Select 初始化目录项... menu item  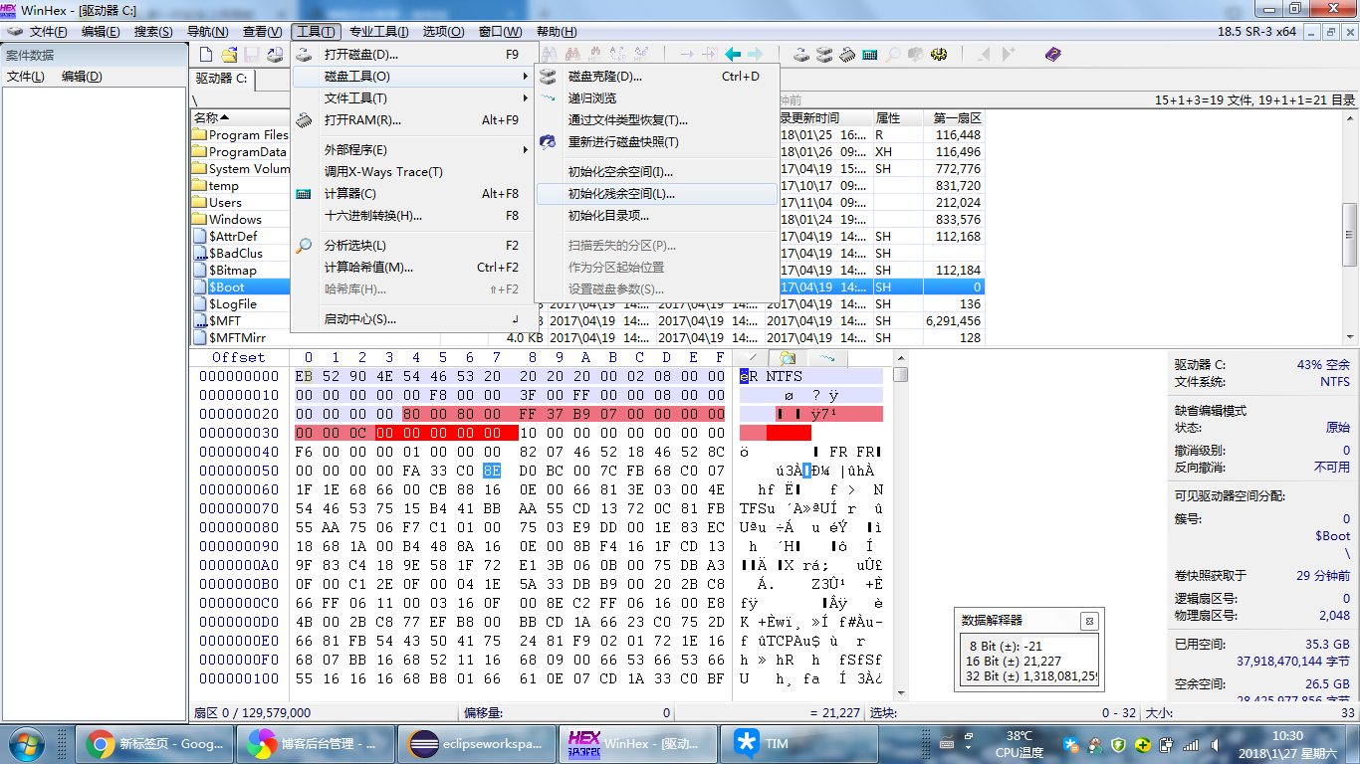click(x=656, y=216)
